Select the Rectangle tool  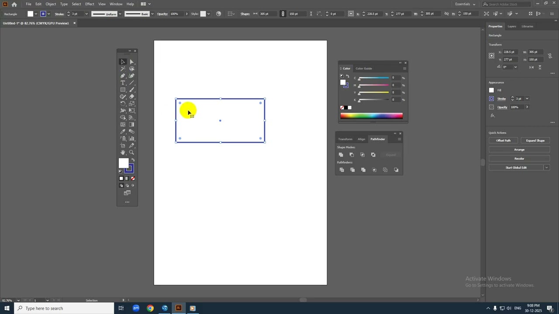[123, 90]
